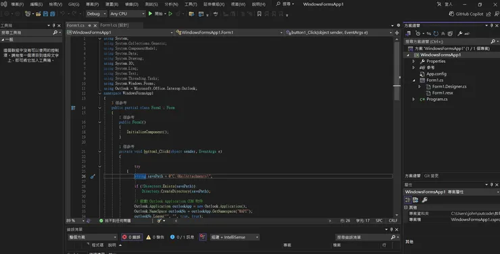Click the no-issues-found status indicator
The image size is (500, 254).
115,220
